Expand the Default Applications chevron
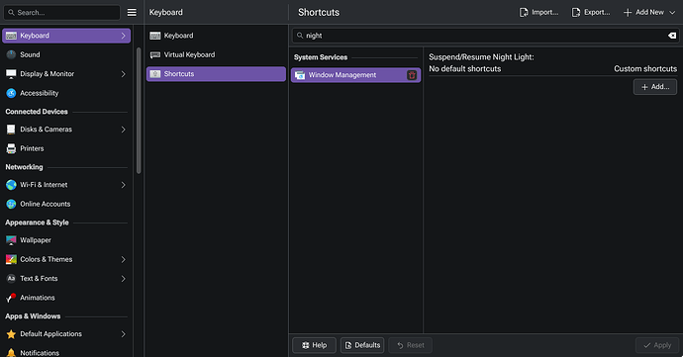The height and width of the screenshot is (357, 683). point(124,334)
